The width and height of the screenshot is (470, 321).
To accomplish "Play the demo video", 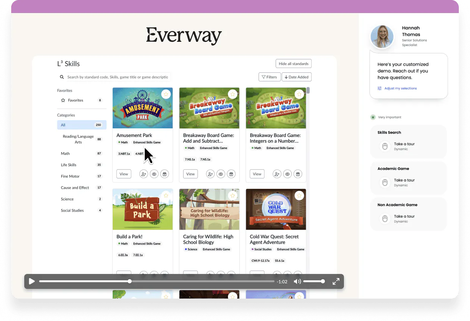I will click(x=32, y=281).
